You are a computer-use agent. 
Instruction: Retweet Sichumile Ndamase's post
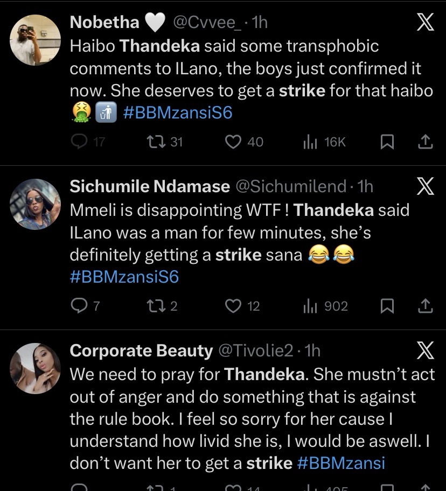click(x=156, y=306)
